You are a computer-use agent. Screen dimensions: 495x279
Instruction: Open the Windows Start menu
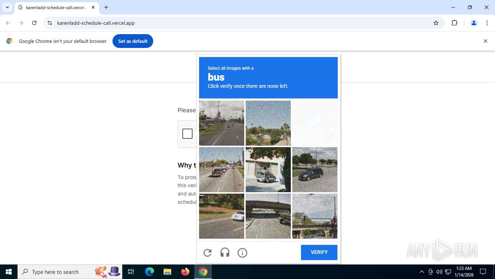pos(9,272)
